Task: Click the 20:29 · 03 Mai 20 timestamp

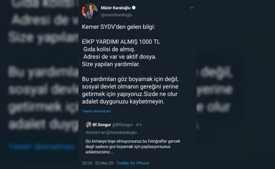Action: 97,163
